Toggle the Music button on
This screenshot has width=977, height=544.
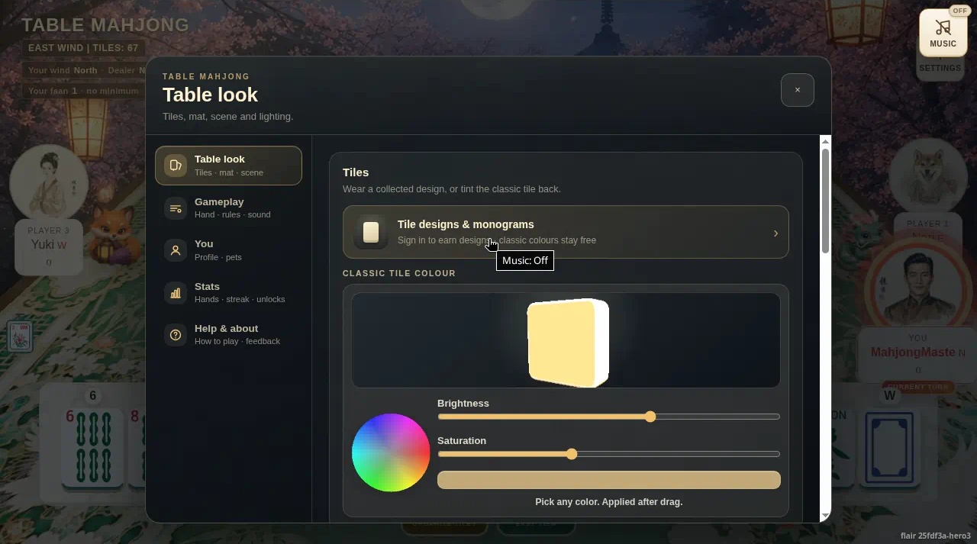coord(943,33)
